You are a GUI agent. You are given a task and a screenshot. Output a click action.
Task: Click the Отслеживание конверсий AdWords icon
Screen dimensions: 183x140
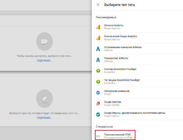[x=98, y=49]
